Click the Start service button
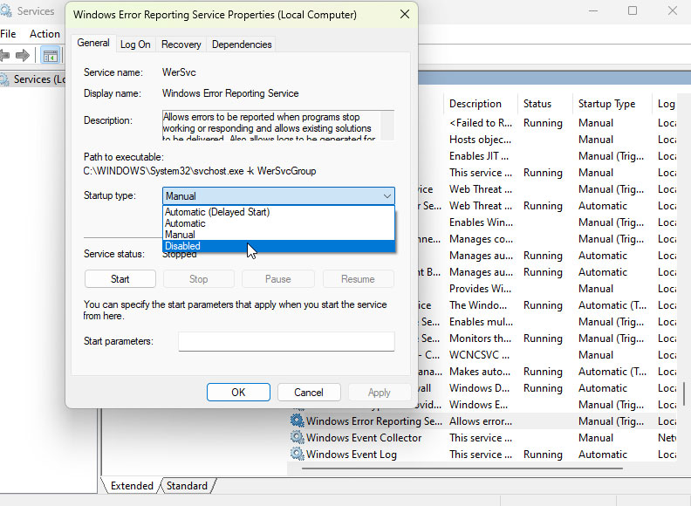 pos(120,279)
